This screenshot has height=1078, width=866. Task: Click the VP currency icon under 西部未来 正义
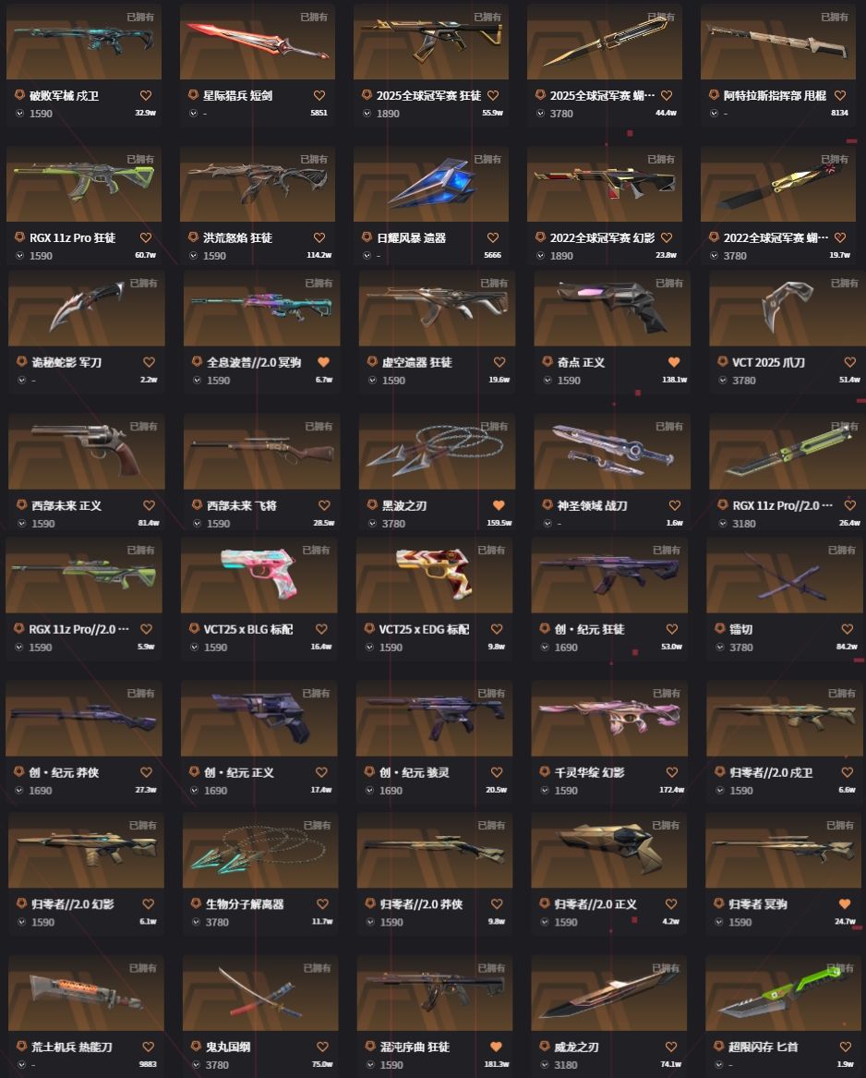21,523
